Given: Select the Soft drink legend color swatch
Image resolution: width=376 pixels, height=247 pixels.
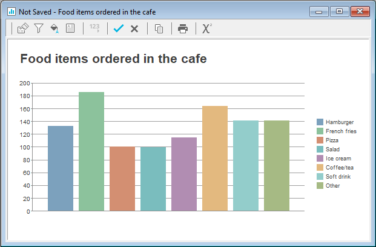Looking at the screenshot, I should click(320, 177).
